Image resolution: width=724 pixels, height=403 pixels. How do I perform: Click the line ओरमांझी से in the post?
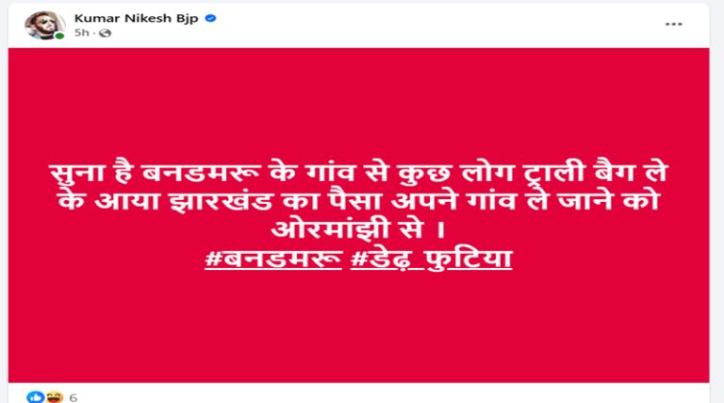pyautogui.click(x=358, y=229)
